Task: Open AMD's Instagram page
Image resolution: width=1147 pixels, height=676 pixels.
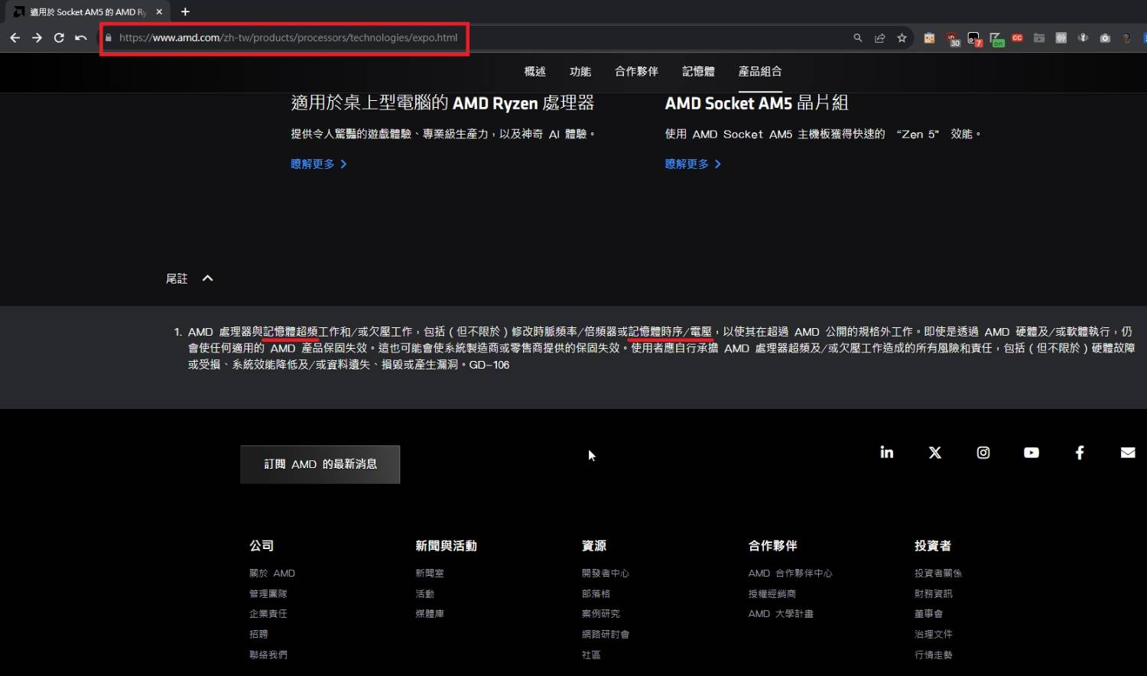Action: pos(983,453)
